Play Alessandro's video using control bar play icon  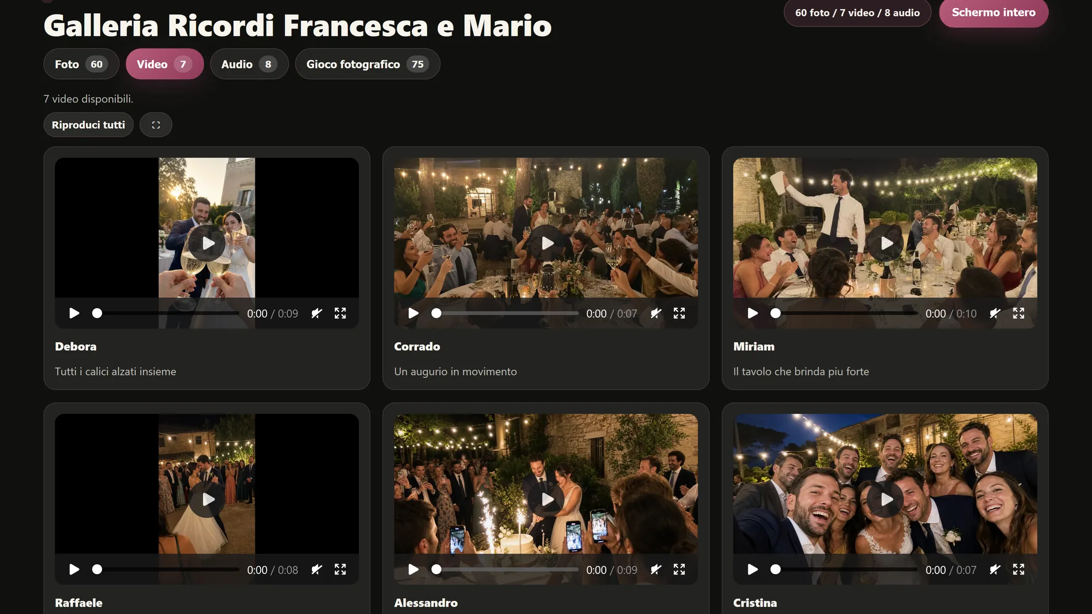[413, 569]
